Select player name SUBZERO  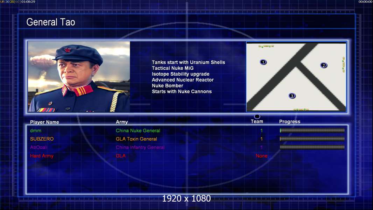[x=42, y=139]
